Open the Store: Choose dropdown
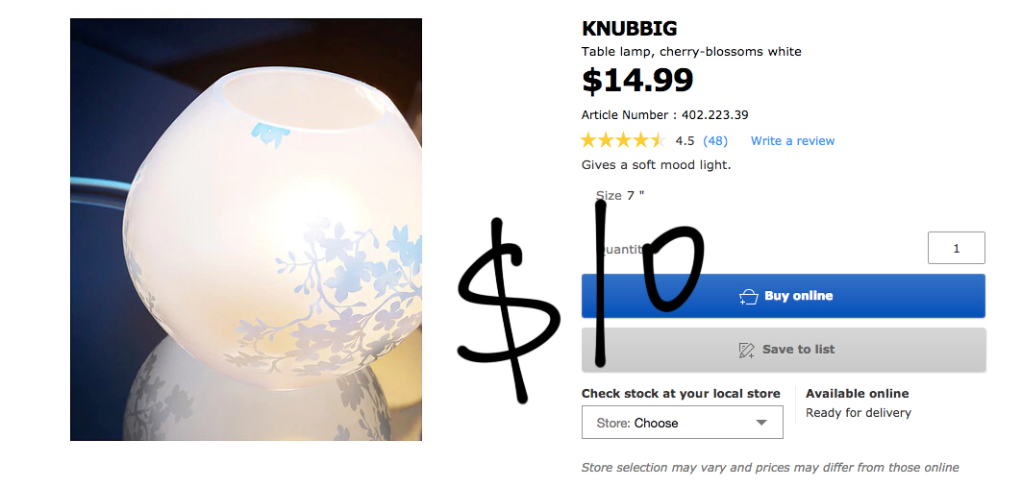This screenshot has height=487, width=1022. coord(682,423)
